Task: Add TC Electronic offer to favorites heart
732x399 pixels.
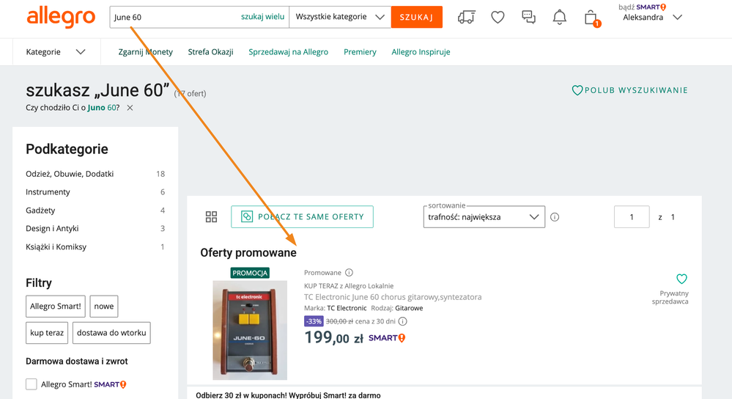Action: 681,279
